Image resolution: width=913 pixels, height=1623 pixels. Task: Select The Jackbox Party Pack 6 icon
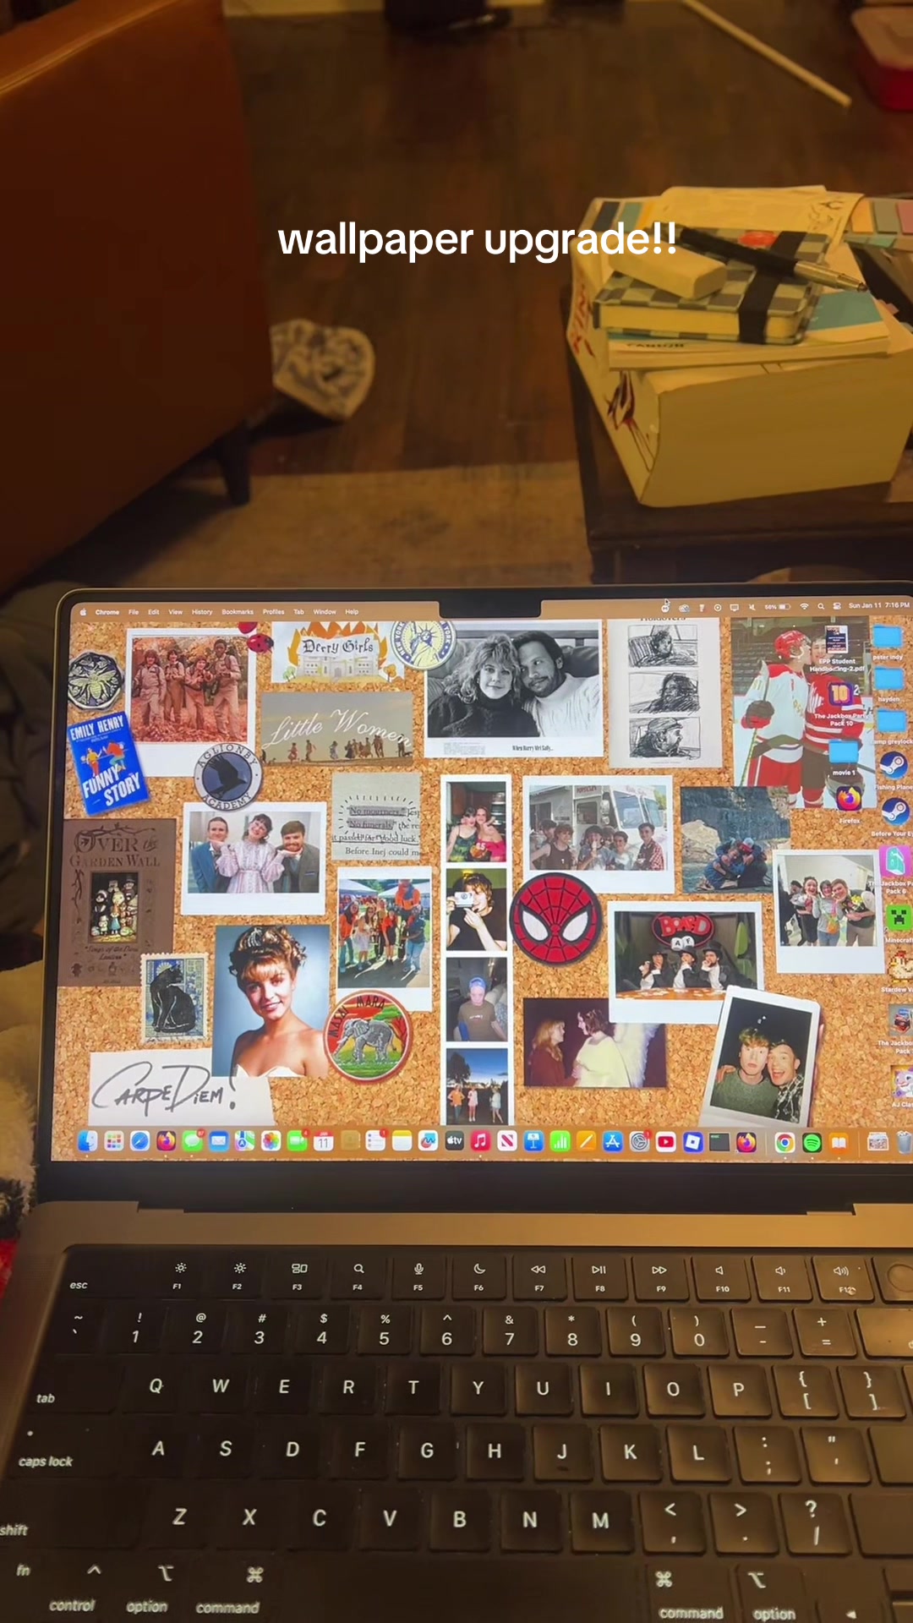(894, 869)
